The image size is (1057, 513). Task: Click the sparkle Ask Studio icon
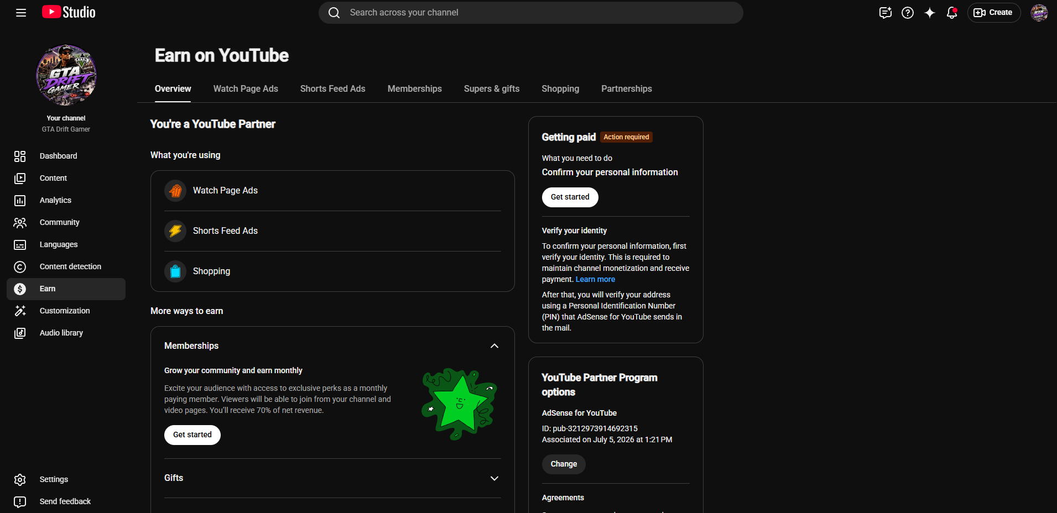[930, 13]
